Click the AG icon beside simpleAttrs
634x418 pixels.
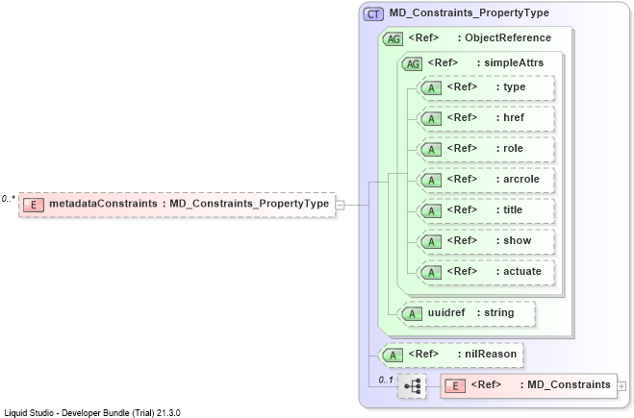413,63
